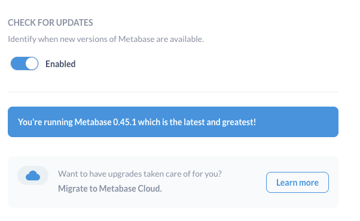Toggle the Check for Updates switch off
Viewport: 360px width, 221px height.
[25, 63]
